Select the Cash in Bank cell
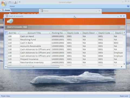The height and width of the screenshot is (98, 130). click(x=35, y=43)
